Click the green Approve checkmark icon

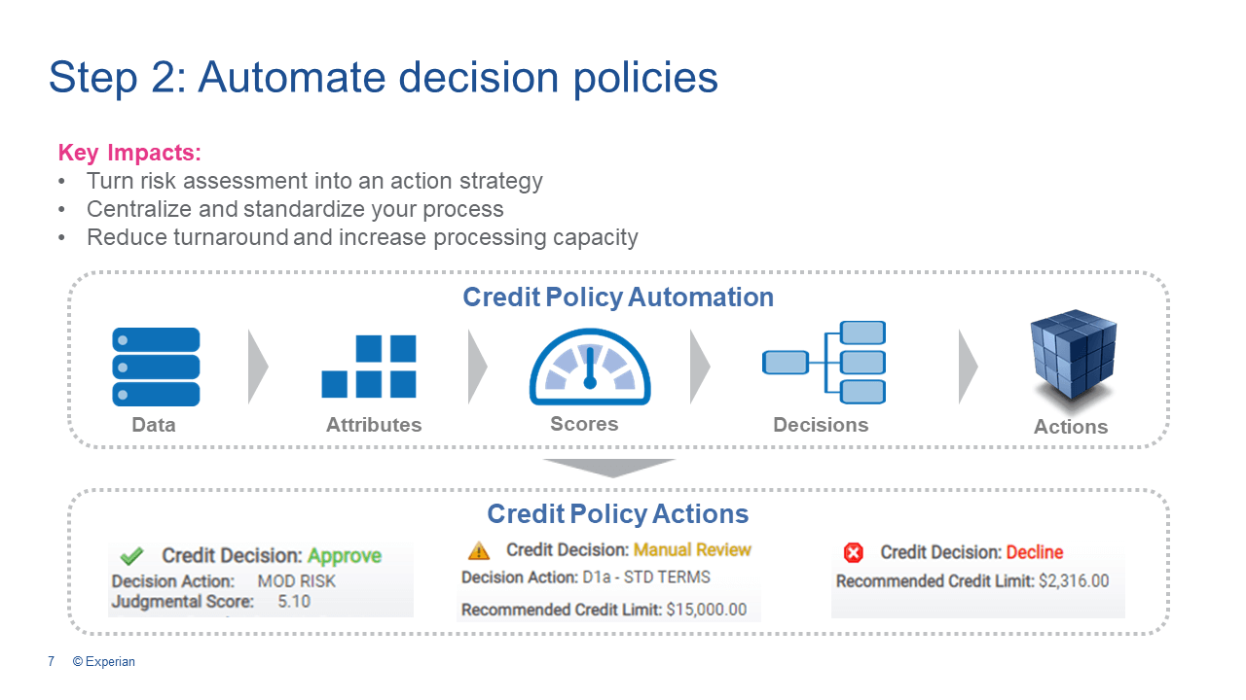coord(131,556)
